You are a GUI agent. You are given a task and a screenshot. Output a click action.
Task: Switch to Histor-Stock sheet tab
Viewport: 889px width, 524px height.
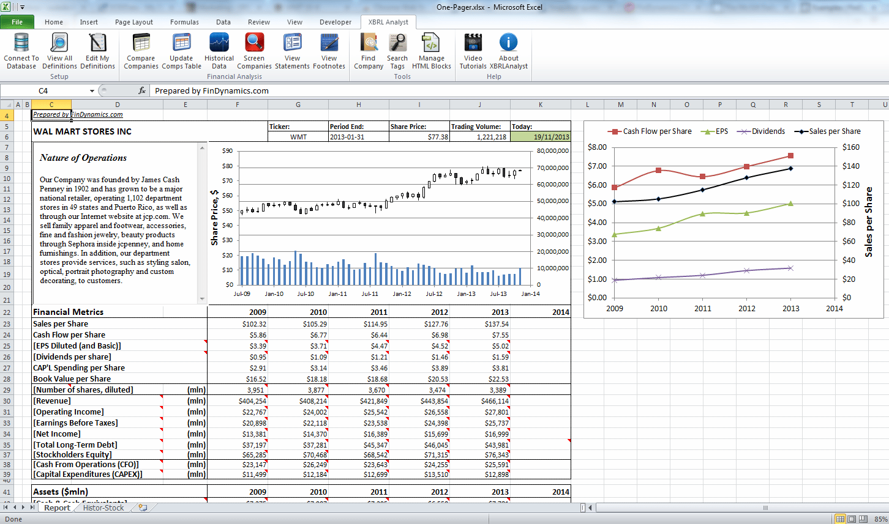[x=103, y=508]
